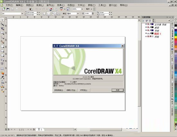Screen dimensions: 177x137
Task: Select the Basic Shapes tool
Action: (x=2, y=60)
